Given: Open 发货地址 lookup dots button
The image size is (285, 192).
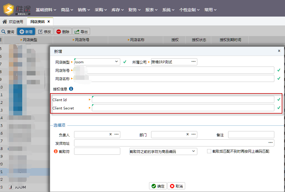Looking at the screenshot, I should coord(270,143).
